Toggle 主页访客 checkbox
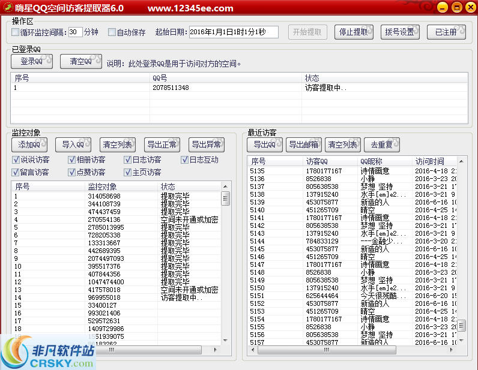Viewport: 478px width, 370px height. coord(127,172)
